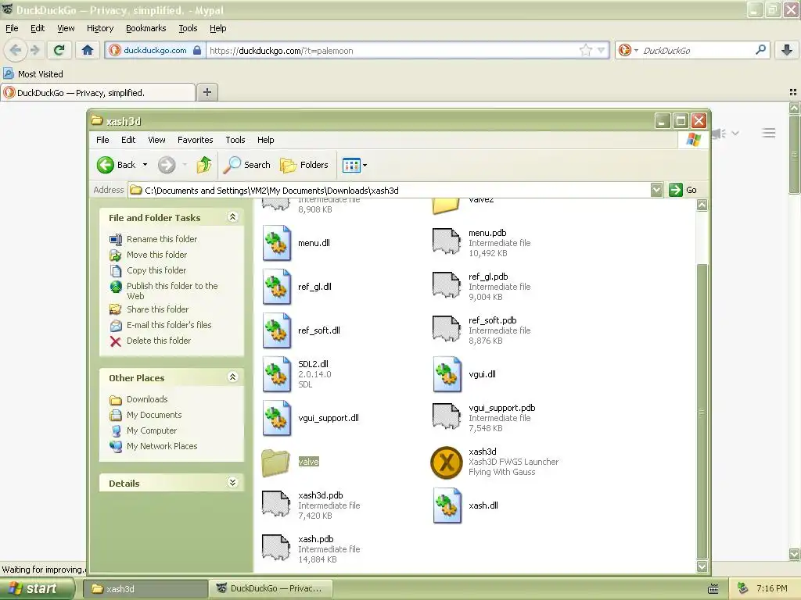Open Back history dropdown arrow
801x600 pixels.
click(145, 165)
